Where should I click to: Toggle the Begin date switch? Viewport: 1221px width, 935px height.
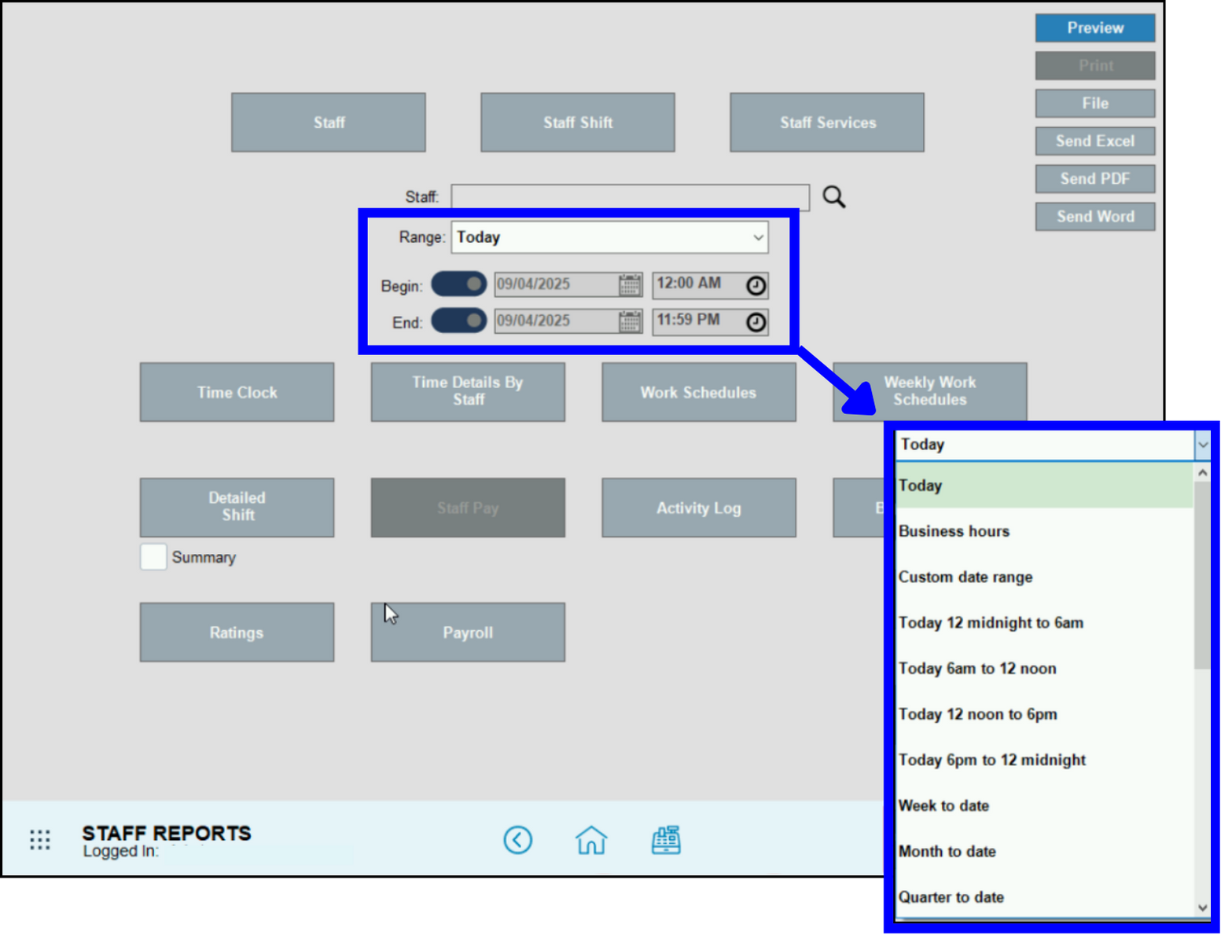(x=459, y=284)
